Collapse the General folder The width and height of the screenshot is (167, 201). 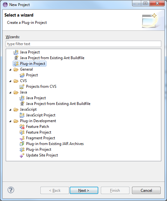click(x=10, y=70)
